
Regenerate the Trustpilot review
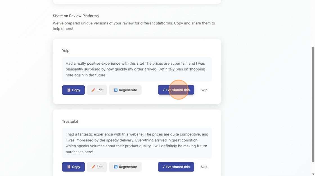[x=125, y=167]
